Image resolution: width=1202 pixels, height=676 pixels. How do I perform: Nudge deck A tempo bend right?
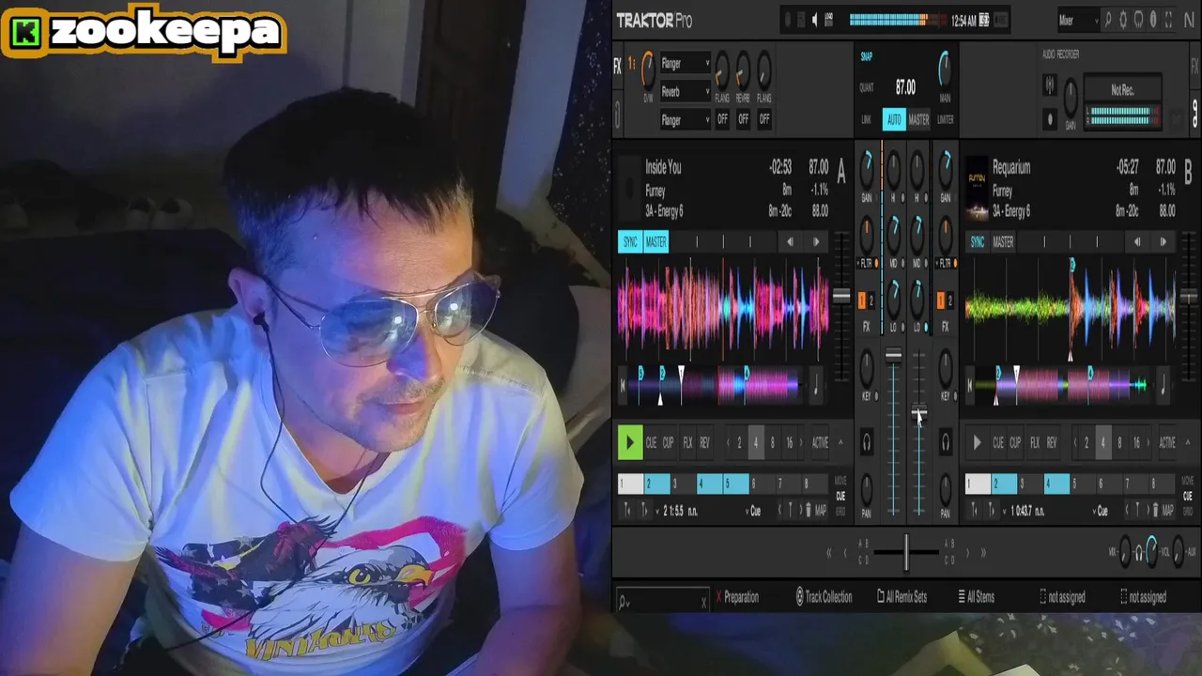[x=816, y=242]
